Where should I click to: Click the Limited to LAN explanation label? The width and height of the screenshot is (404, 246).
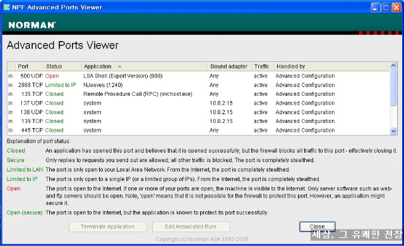click(25, 170)
